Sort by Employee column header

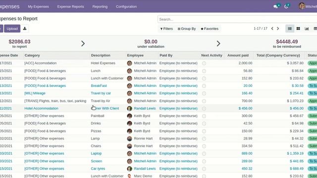(135, 55)
